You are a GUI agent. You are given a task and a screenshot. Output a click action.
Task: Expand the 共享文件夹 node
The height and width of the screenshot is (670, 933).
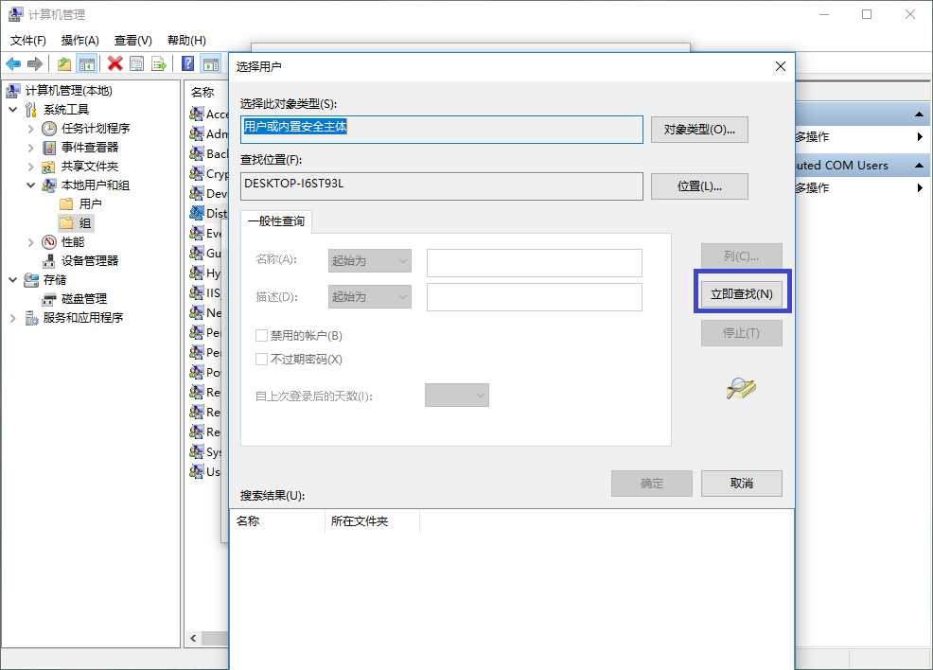pyautogui.click(x=31, y=167)
